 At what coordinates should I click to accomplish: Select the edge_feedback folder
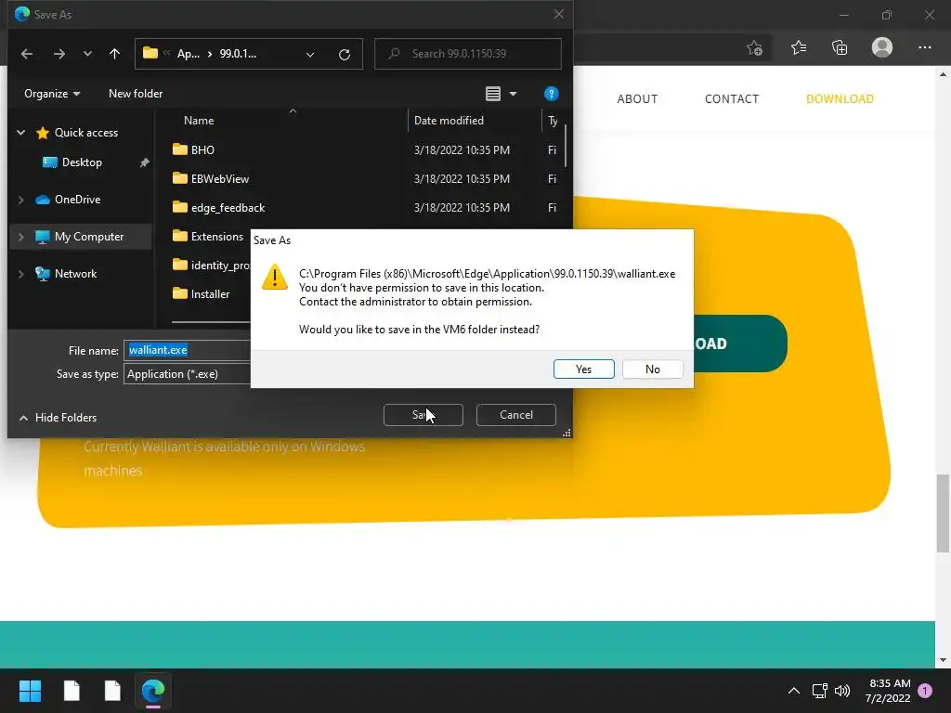[228, 207]
